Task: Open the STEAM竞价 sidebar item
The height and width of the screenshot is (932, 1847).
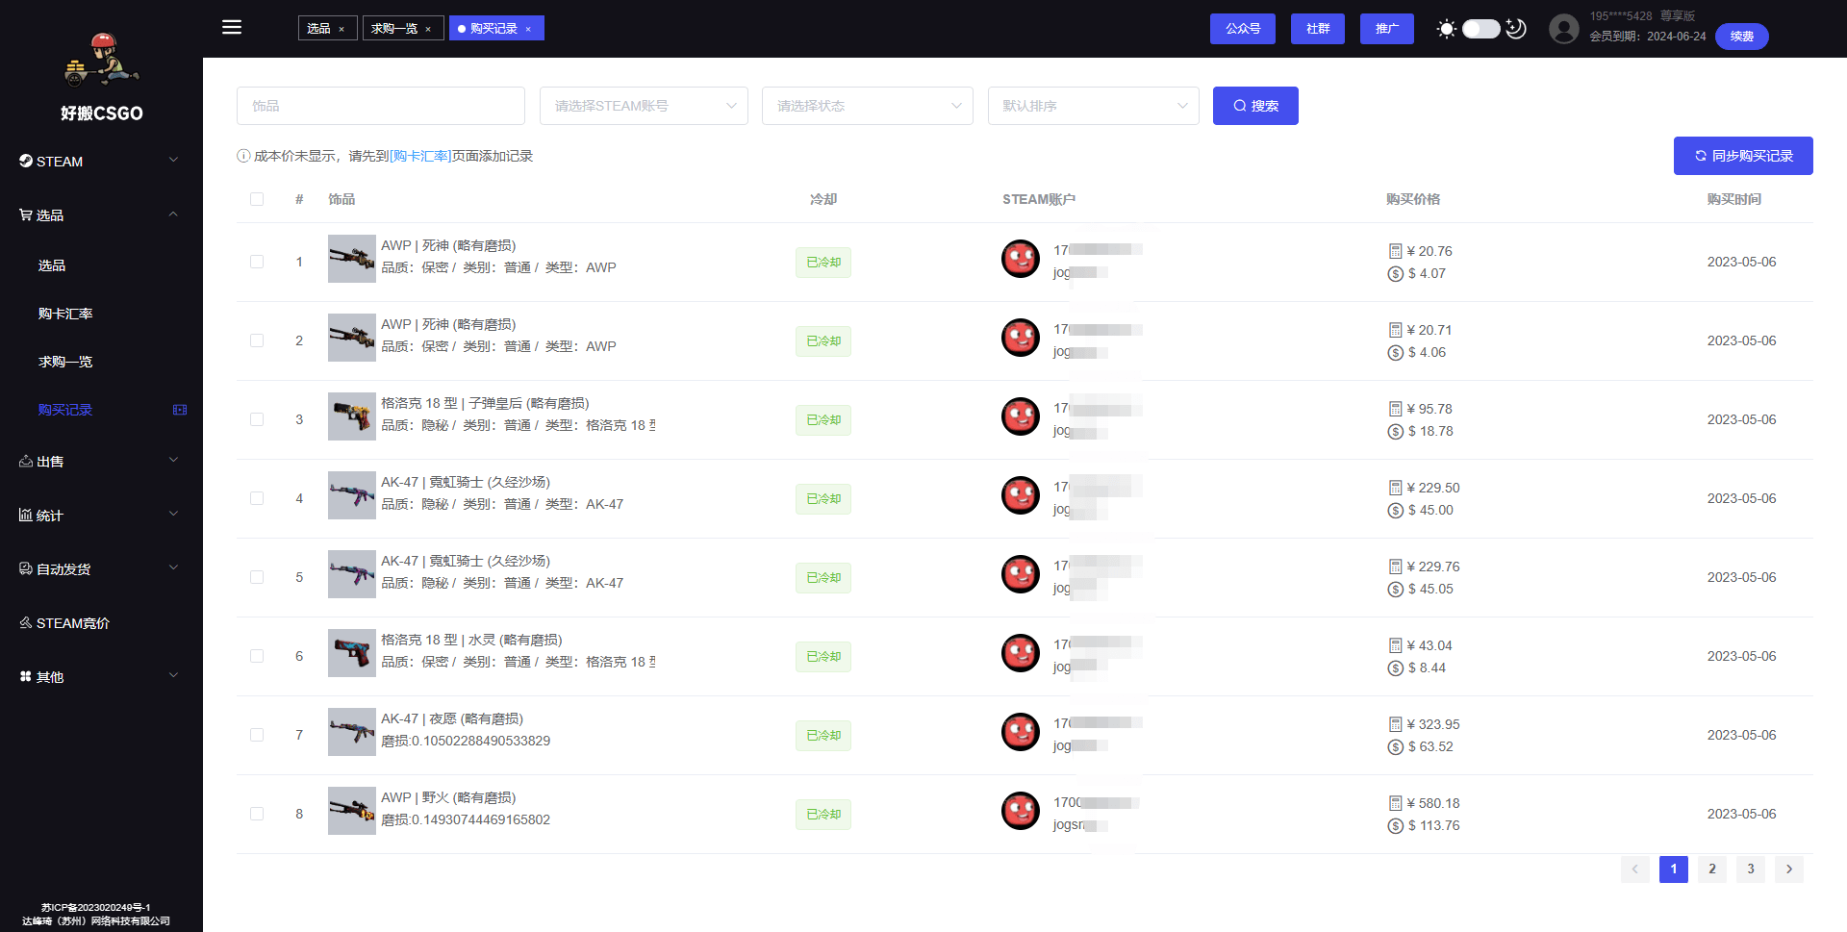Action: pyautogui.click(x=101, y=623)
